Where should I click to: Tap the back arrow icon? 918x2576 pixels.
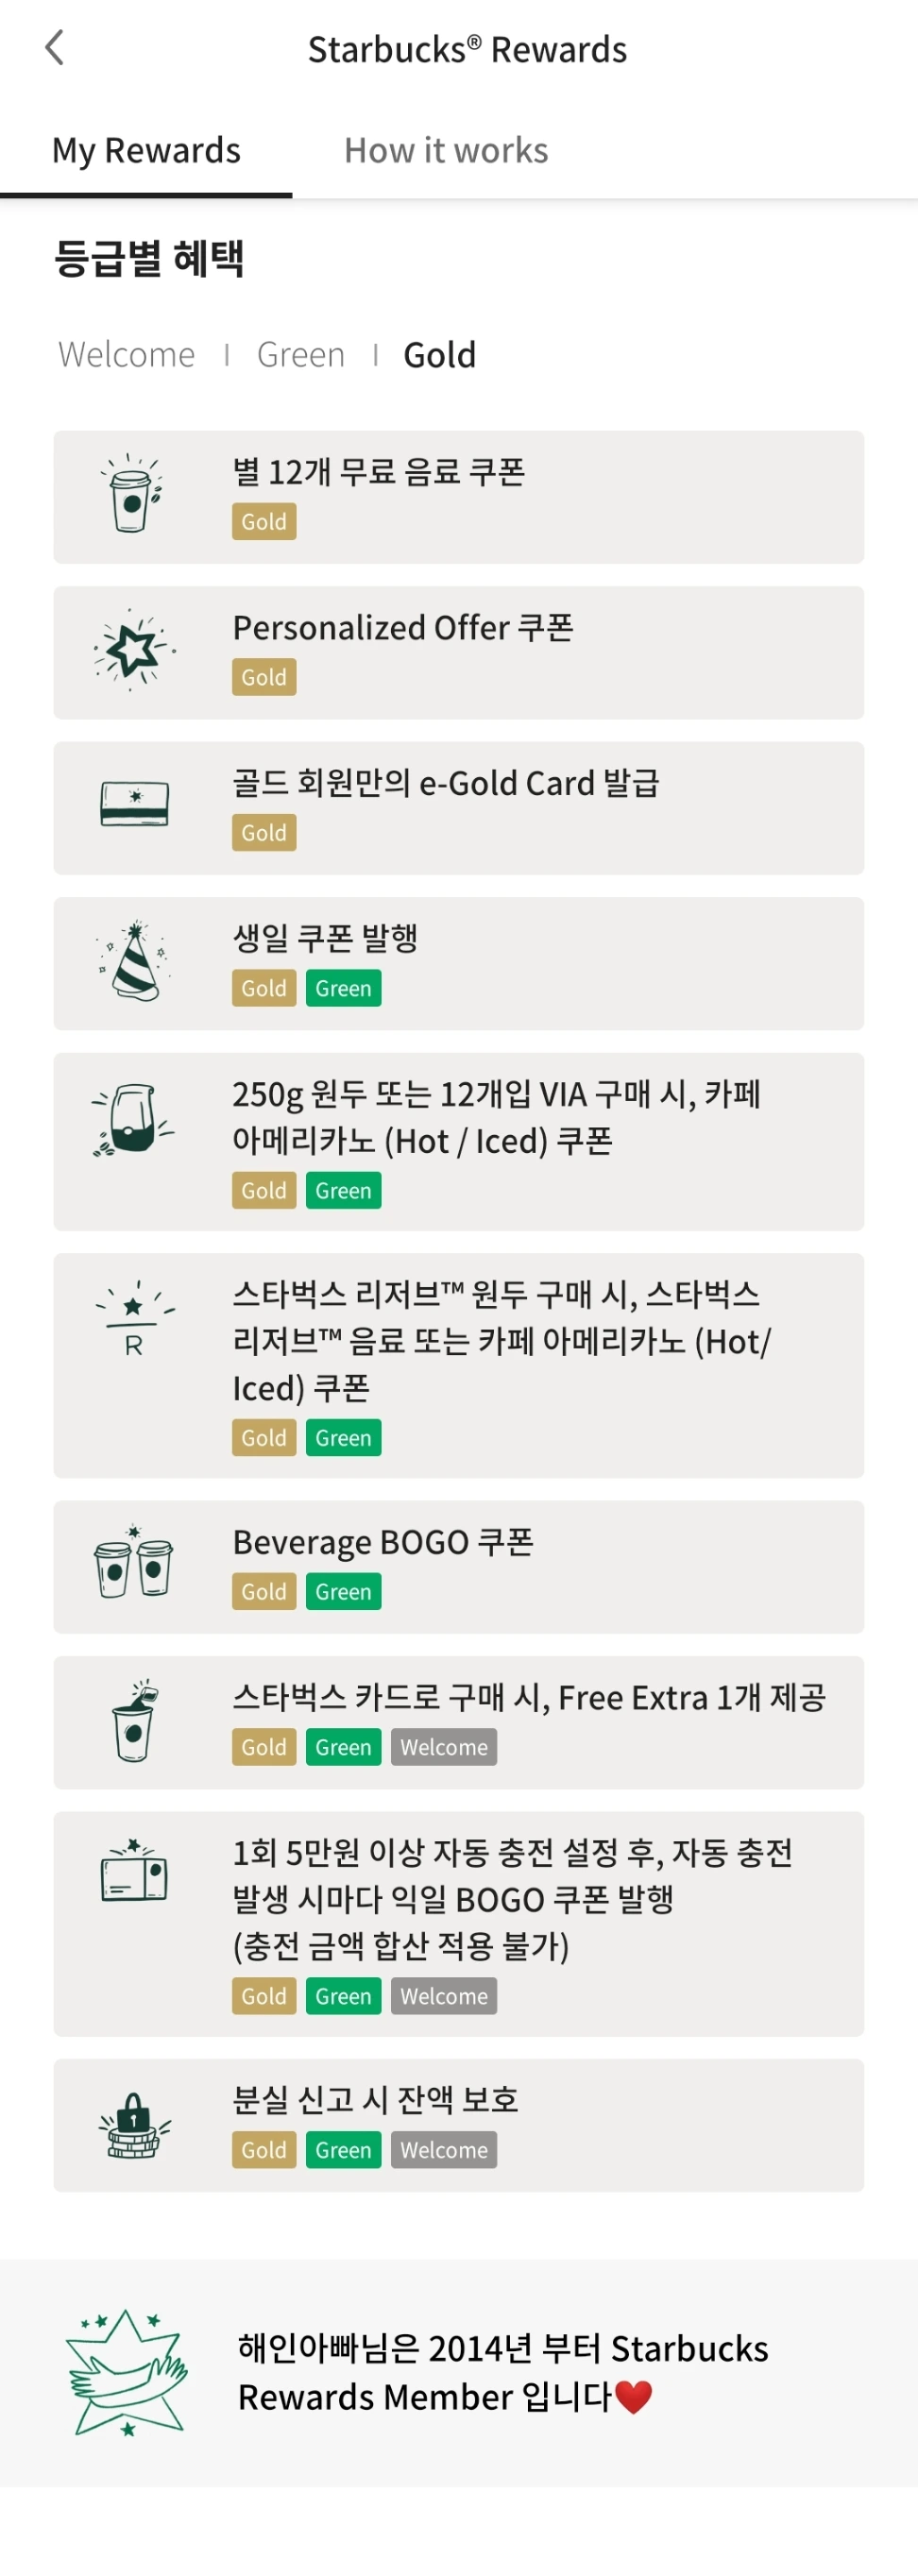pyautogui.click(x=55, y=47)
